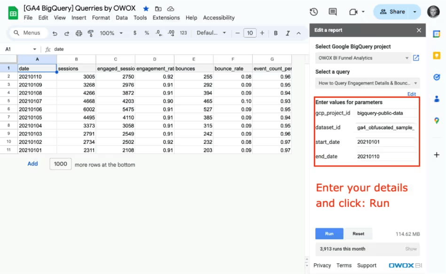Start a meeting with camera icon
The width and height of the screenshot is (446, 274).
[x=353, y=12]
